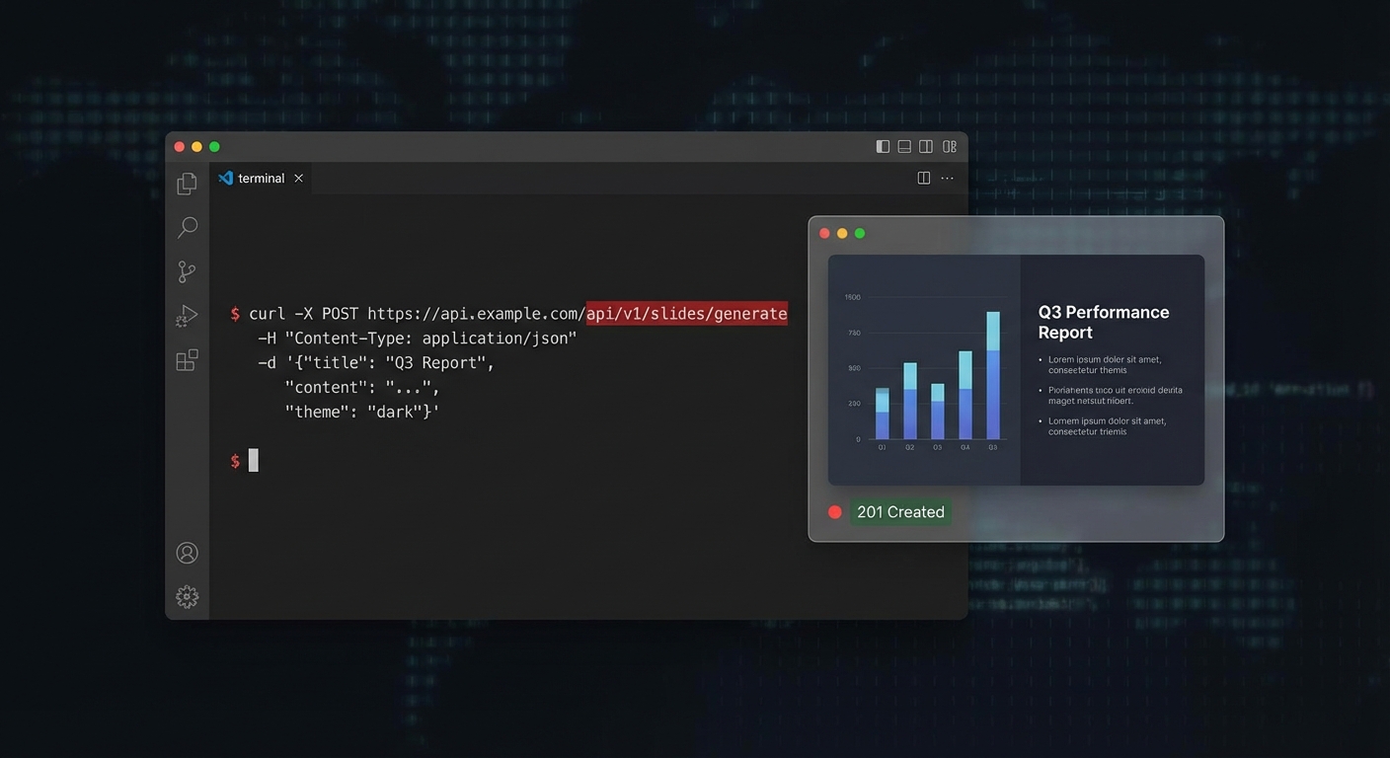Open the Explorer sidebar icon
This screenshot has height=758, width=1390.
[187, 183]
